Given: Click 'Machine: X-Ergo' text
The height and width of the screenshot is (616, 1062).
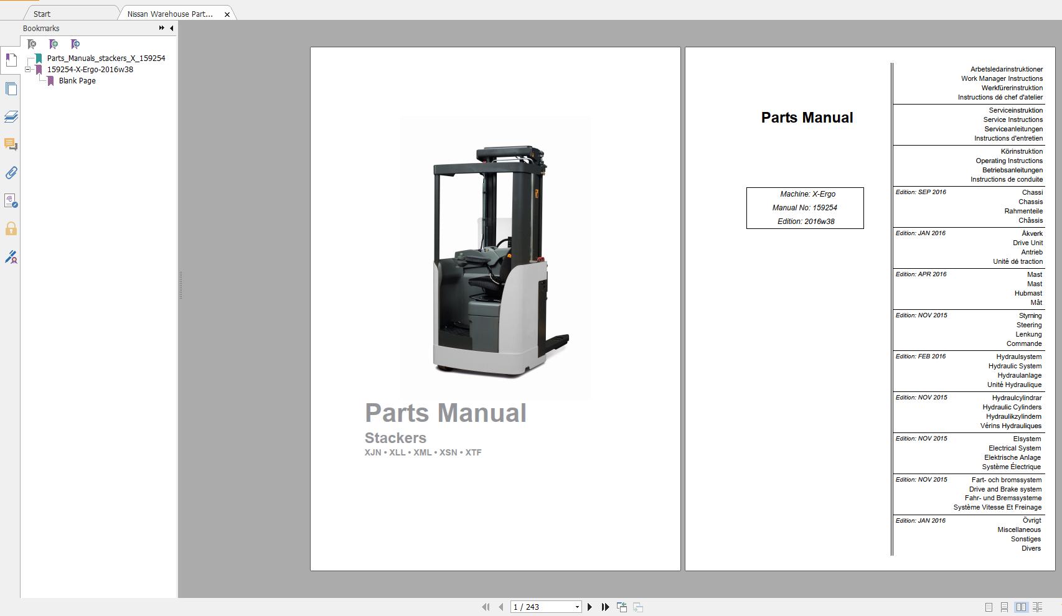Looking at the screenshot, I should click(x=808, y=194).
